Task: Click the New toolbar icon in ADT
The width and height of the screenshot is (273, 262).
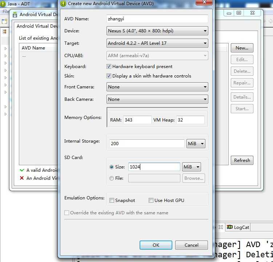Action: 4,21
